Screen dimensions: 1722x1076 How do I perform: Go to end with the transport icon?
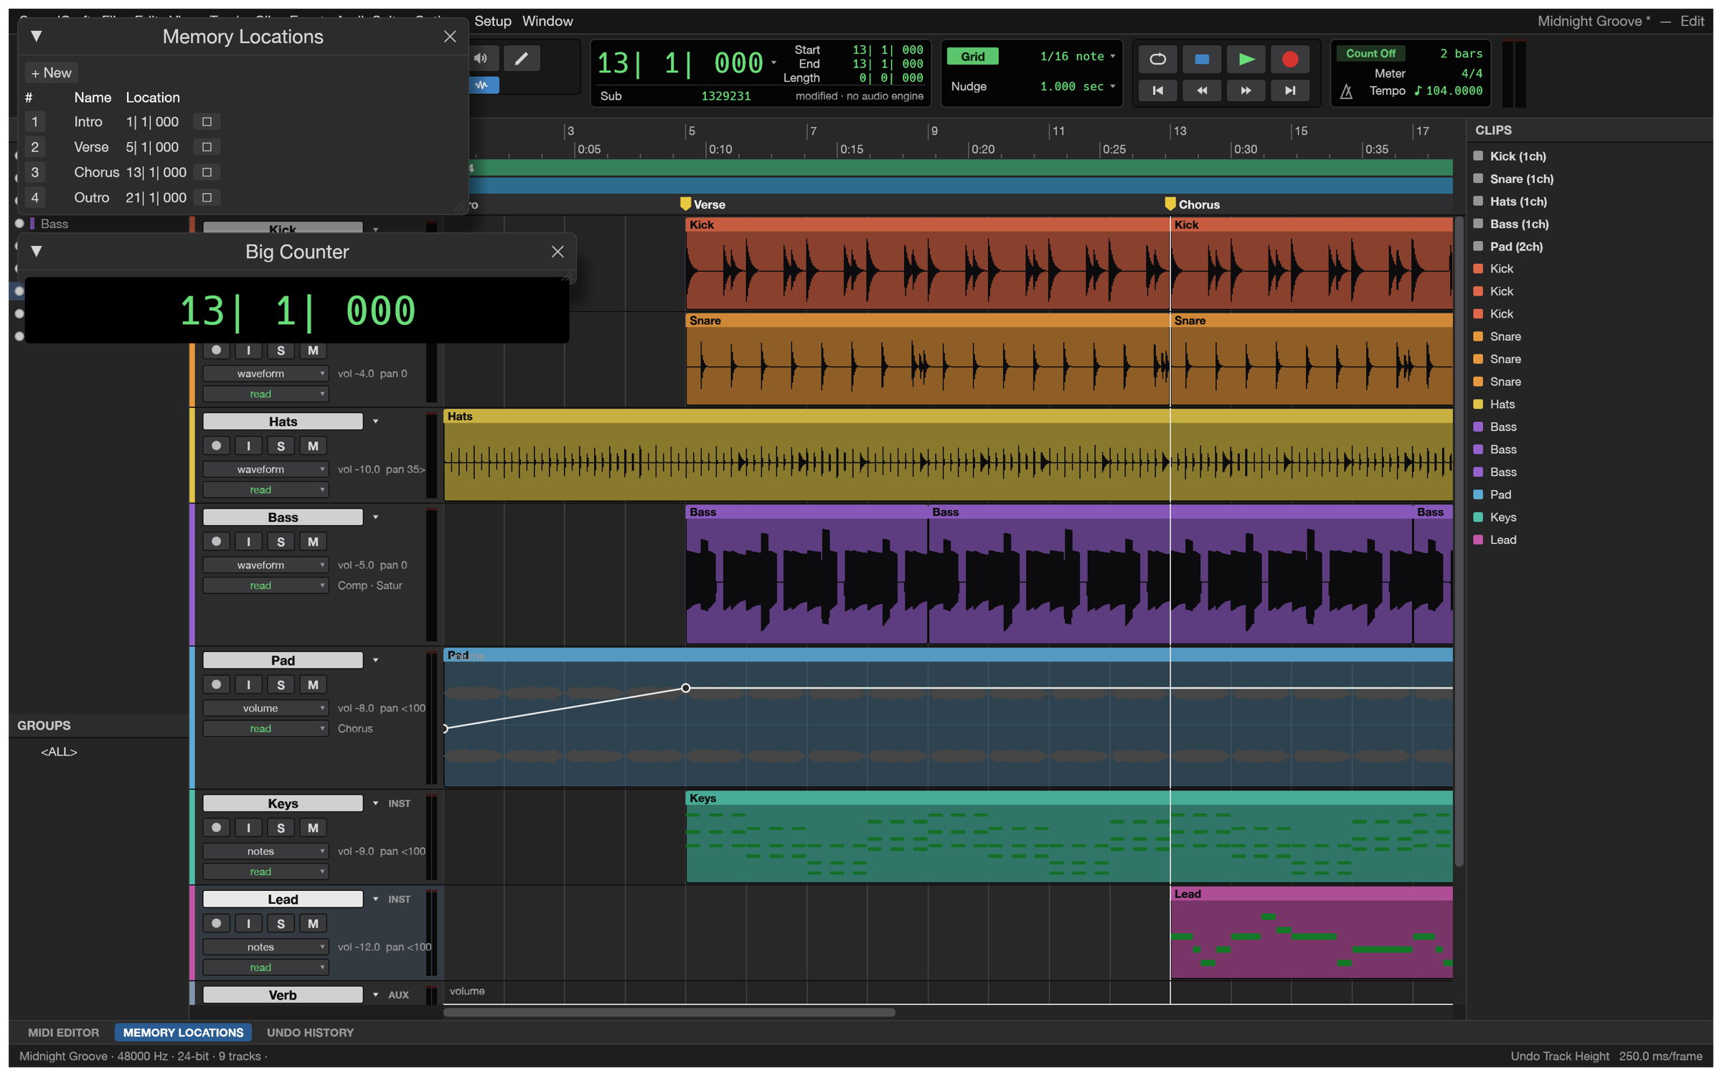pos(1290,90)
